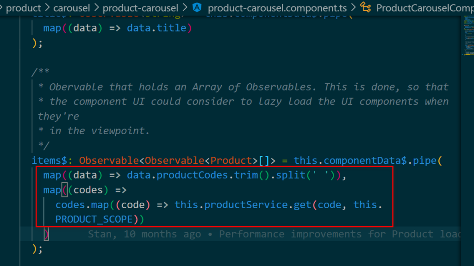Select the 'carousel' breadcrumb item
Image resolution: width=474 pixels, height=266 pixels.
pyautogui.click(x=72, y=8)
